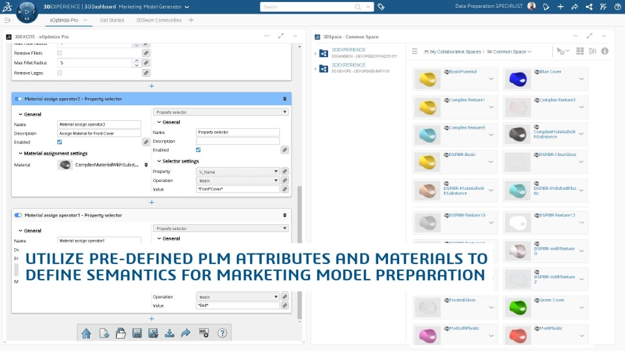The height and width of the screenshot is (351, 625).
Task: Click the save-as icon in bottom toolbar
Action: 153,333
